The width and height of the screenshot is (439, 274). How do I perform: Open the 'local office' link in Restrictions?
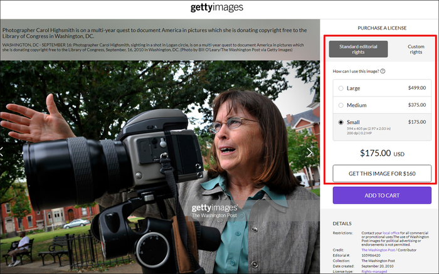tap(391, 233)
